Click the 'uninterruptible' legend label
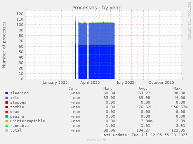The height and width of the screenshot is (144, 193). point(28,121)
